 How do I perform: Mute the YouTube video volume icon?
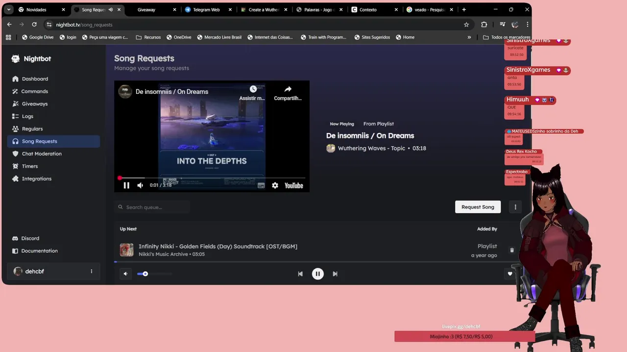tap(140, 185)
